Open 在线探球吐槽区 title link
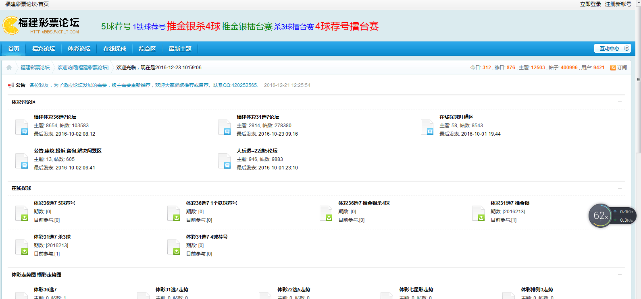 (456, 117)
